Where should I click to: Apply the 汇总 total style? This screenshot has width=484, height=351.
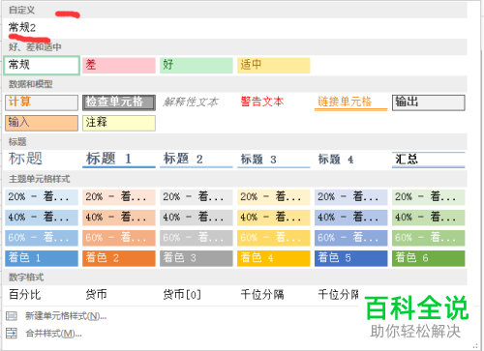pyautogui.click(x=429, y=160)
